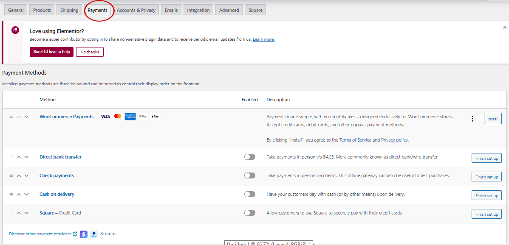Screen dimensions: 509x245
Task: Switch to the Emails tab
Action: pos(171,10)
